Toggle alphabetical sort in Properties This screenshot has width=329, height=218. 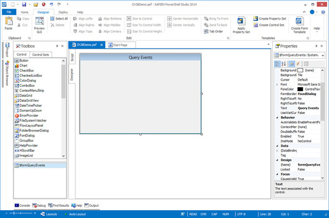283,64
